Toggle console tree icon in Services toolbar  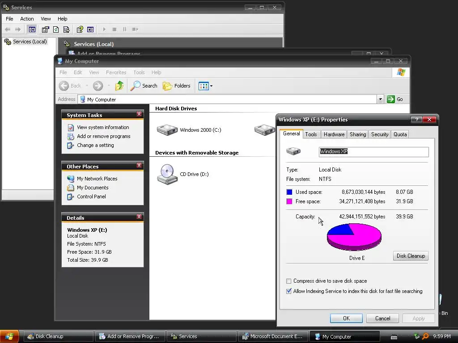coord(32,29)
